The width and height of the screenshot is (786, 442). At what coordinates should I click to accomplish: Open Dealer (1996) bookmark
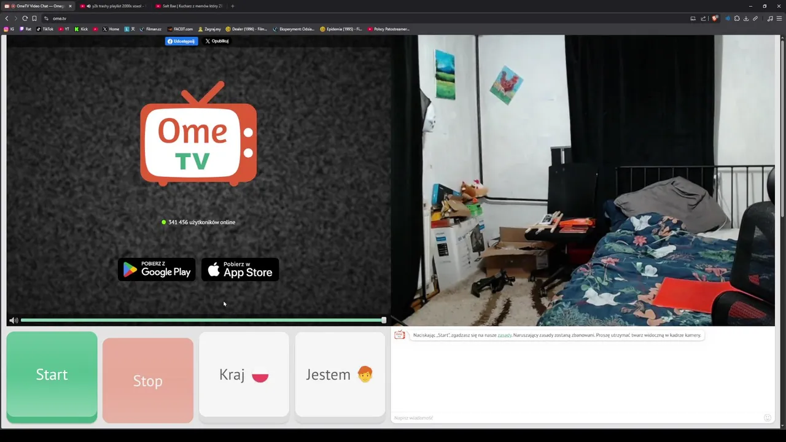pos(246,29)
